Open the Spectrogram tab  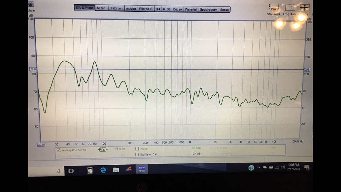pos(208,10)
